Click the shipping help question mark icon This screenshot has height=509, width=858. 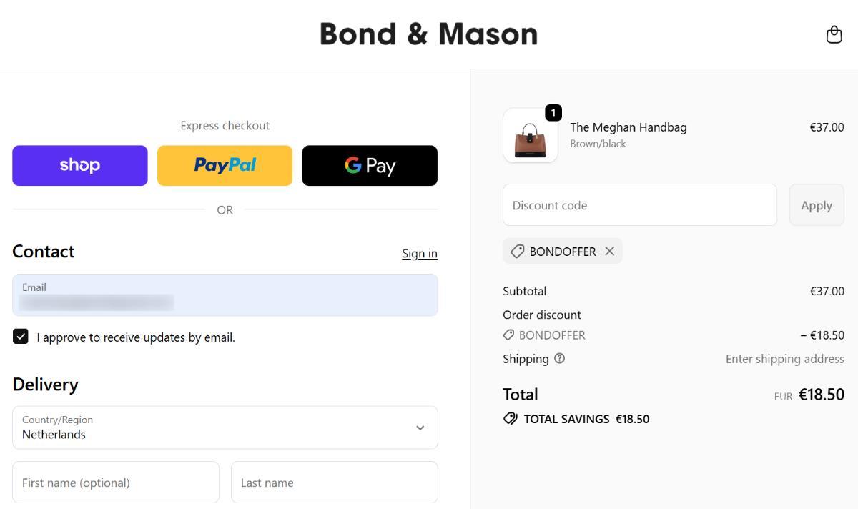click(560, 359)
